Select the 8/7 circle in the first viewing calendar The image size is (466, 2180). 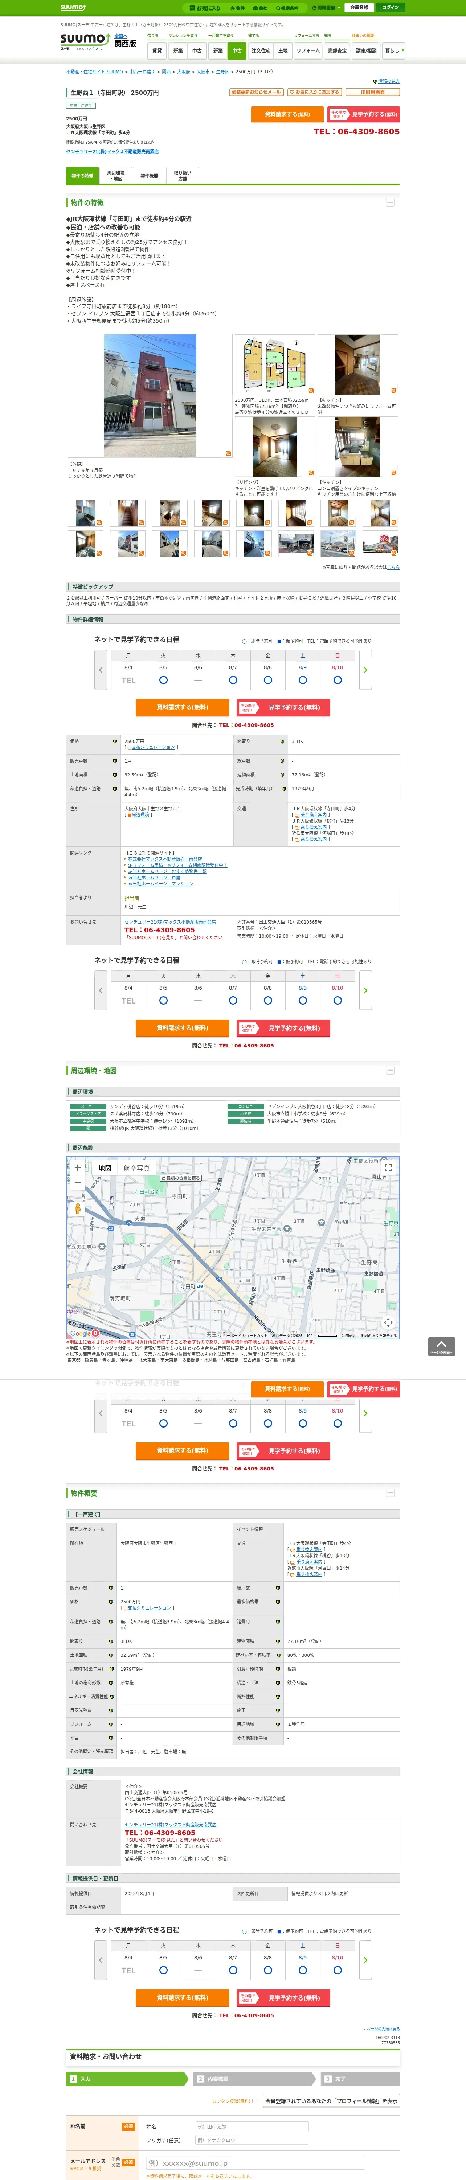click(x=233, y=681)
